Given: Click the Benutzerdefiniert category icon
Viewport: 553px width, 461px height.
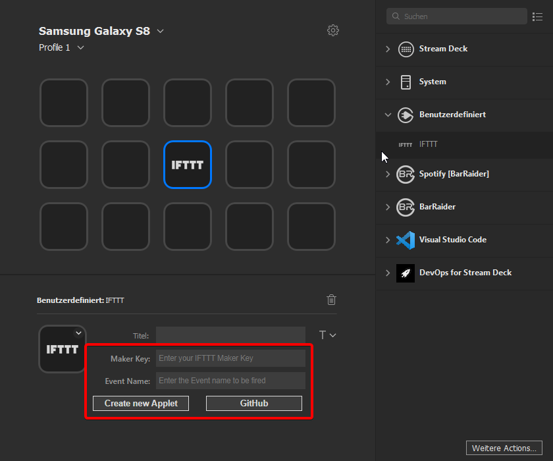Looking at the screenshot, I should point(406,115).
